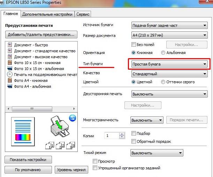213x177 pixels.
Task: Enable the 'Без полей' borderless checkbox
Action: [134, 45]
